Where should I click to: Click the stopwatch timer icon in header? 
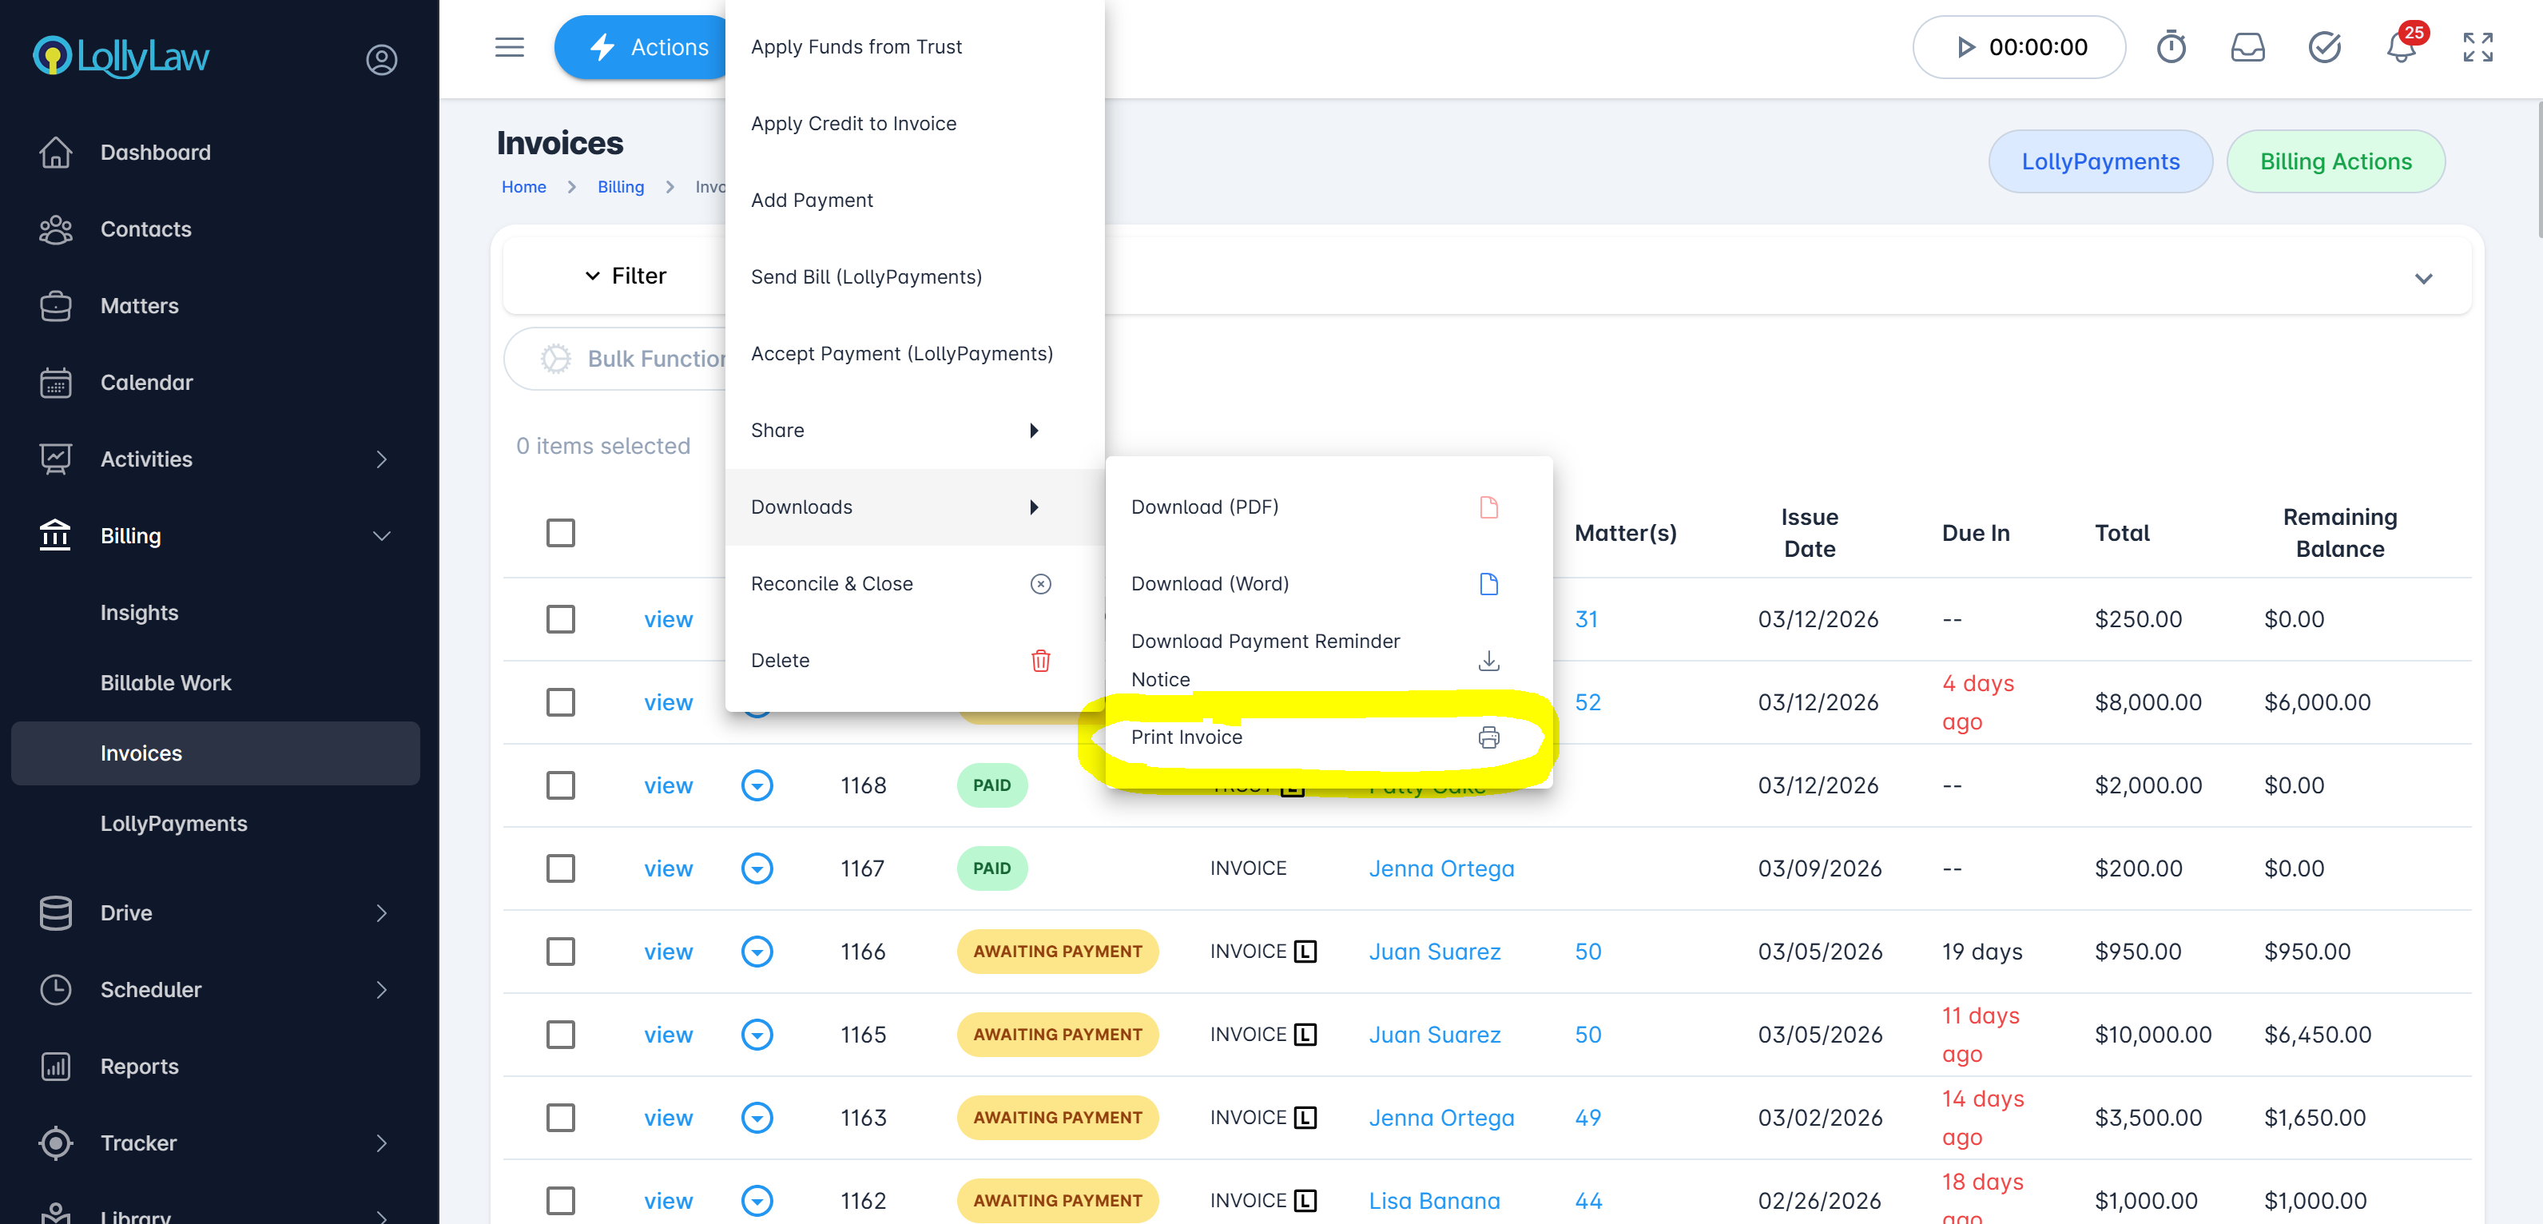point(2170,47)
